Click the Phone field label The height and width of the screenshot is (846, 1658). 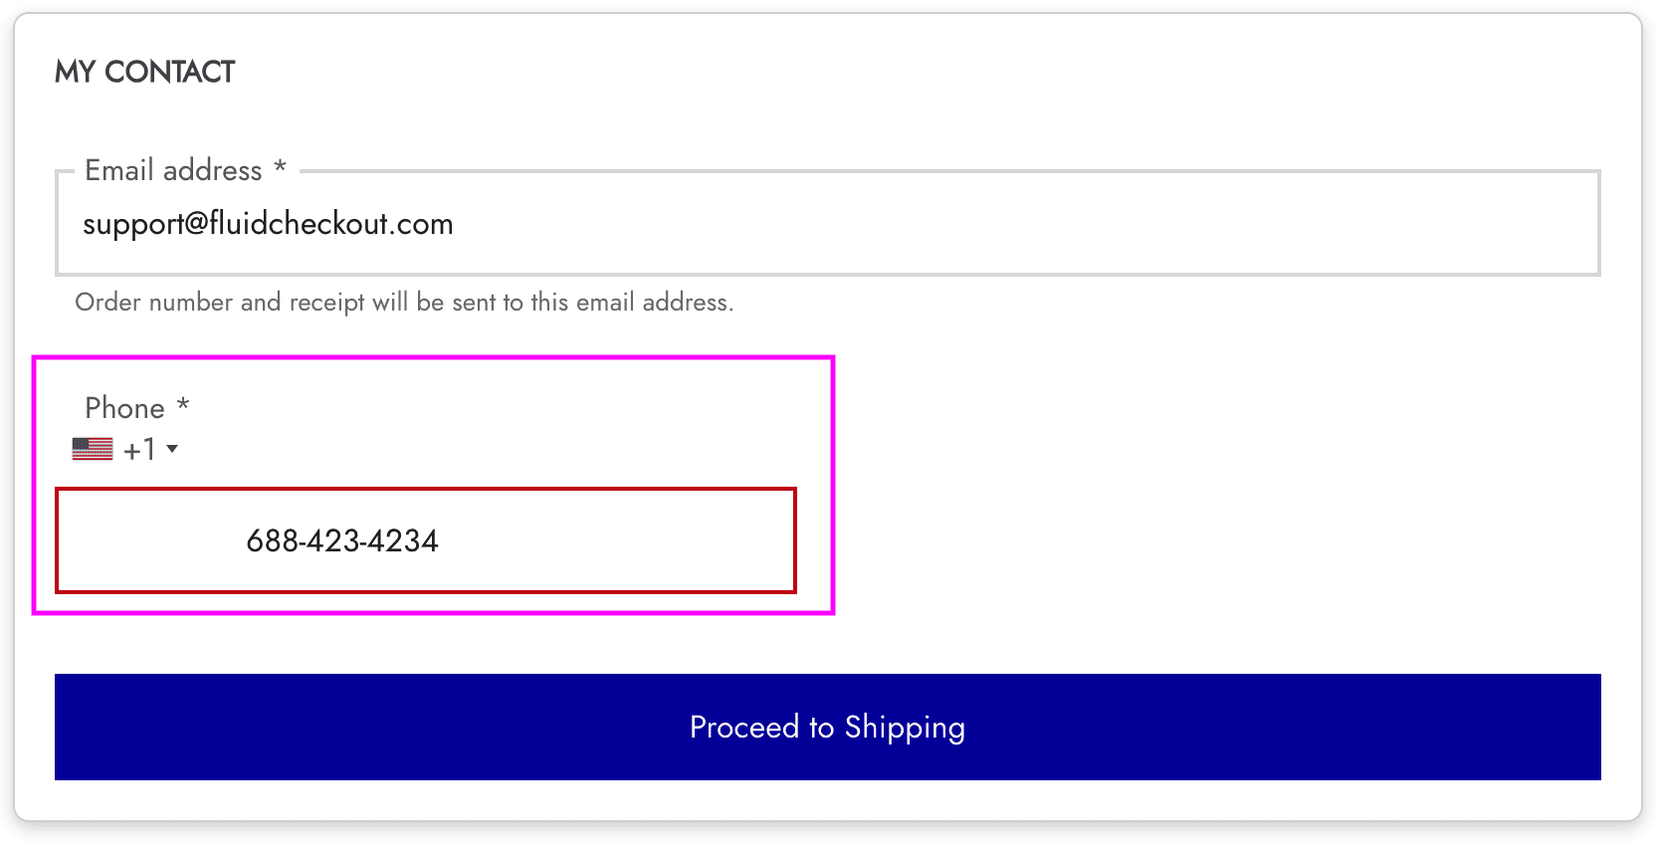124,408
